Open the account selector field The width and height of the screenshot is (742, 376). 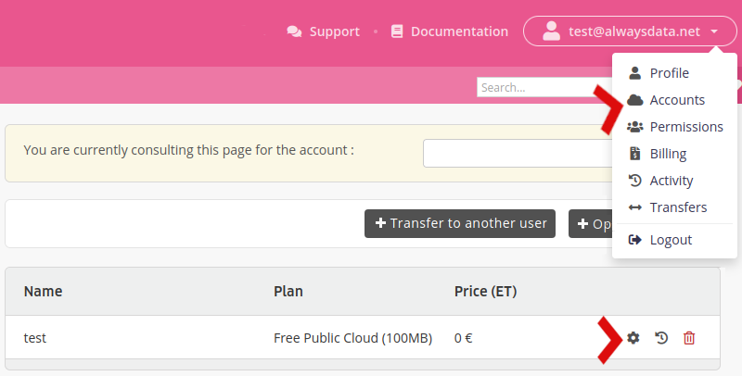(x=518, y=153)
